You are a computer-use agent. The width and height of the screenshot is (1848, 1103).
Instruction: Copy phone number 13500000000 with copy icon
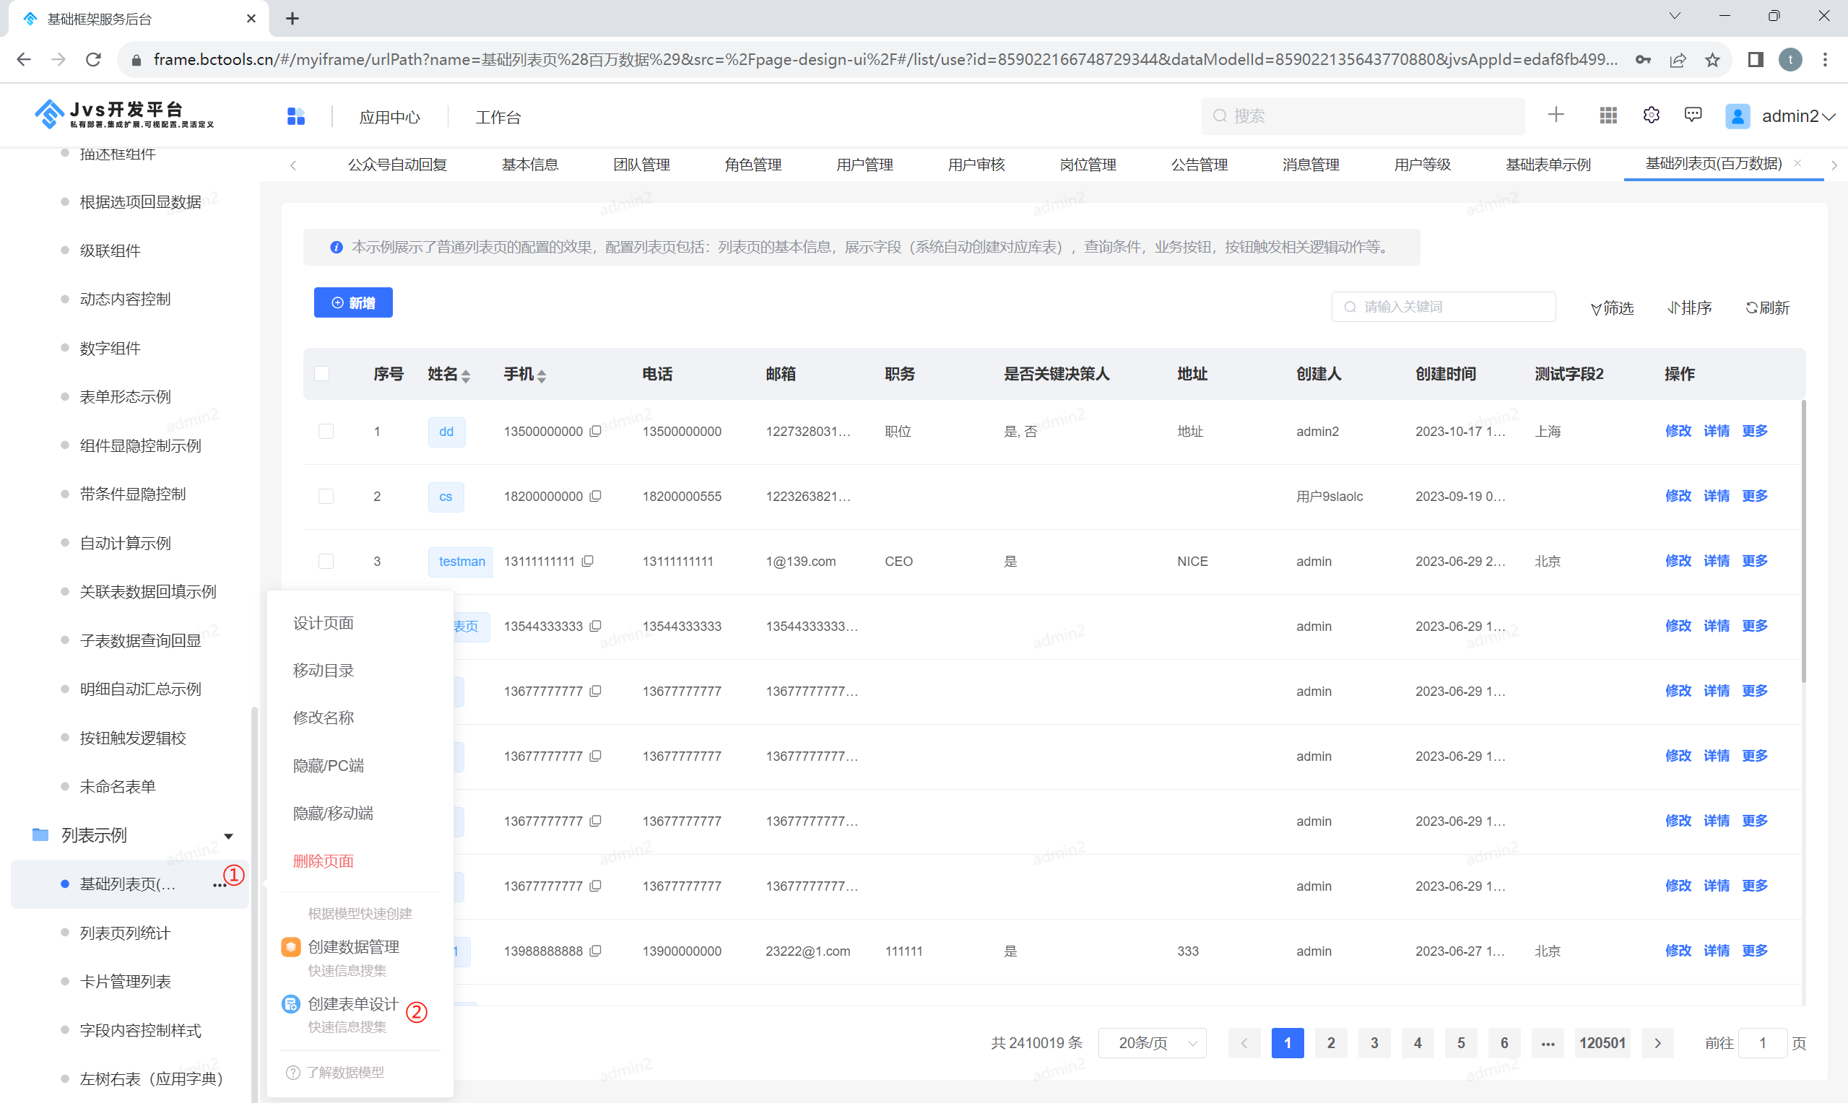pos(596,431)
